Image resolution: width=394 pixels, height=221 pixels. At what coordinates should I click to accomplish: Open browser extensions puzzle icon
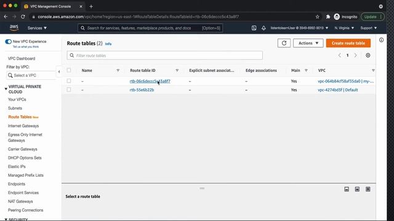[328, 17]
